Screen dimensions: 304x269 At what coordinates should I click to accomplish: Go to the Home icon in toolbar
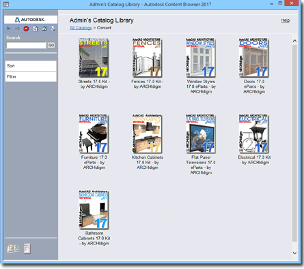[44, 29]
